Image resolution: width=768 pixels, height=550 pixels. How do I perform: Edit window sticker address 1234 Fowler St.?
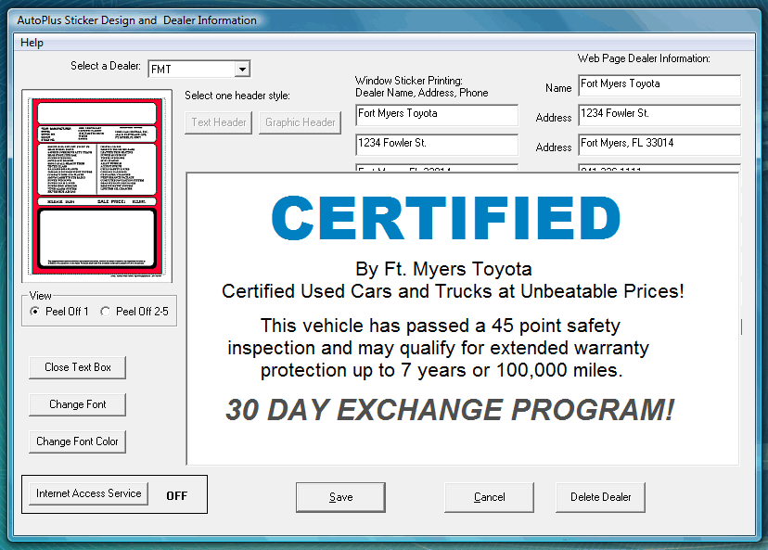pyautogui.click(x=437, y=144)
